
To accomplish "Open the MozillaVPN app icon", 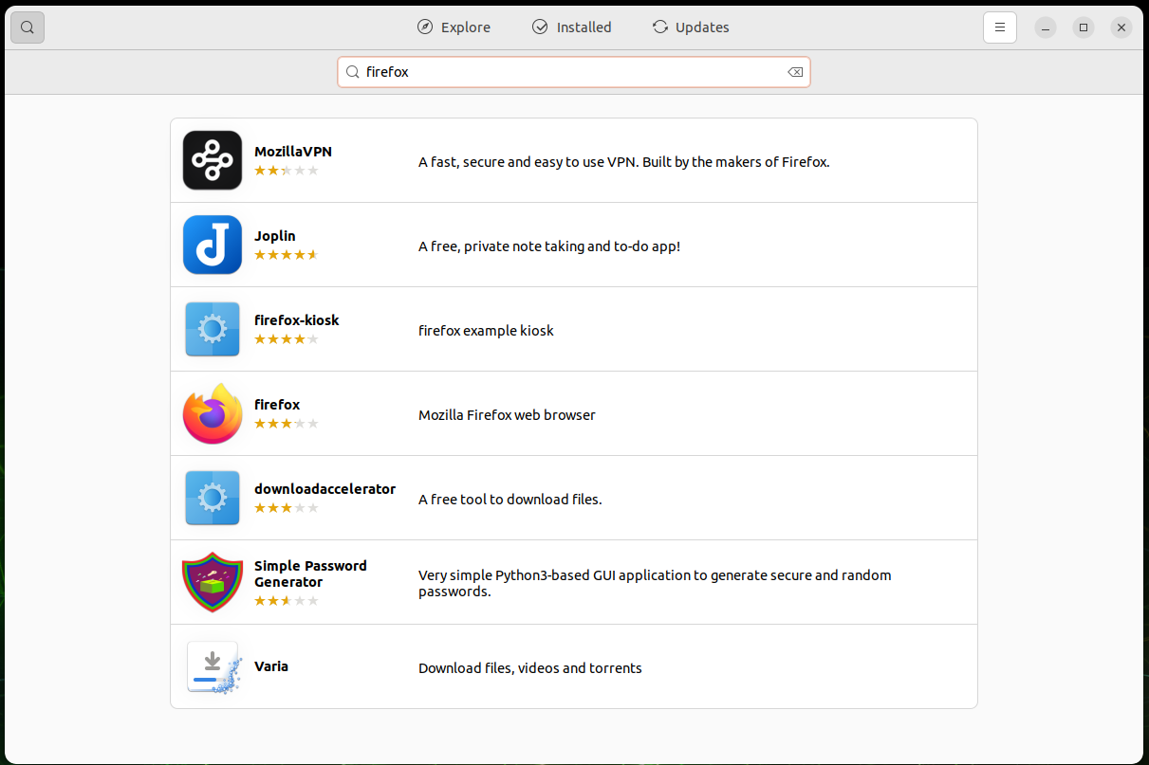I will [x=213, y=160].
